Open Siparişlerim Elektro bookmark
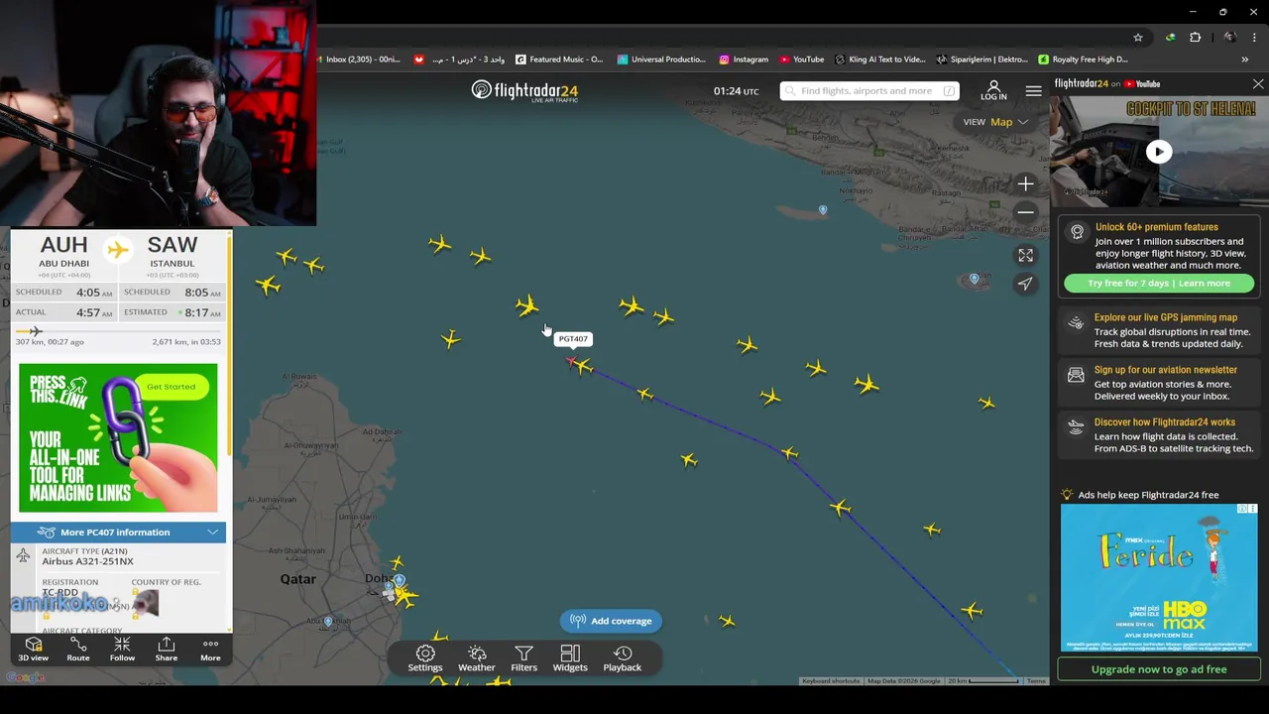Screen dimensions: 1269x714 (x=982, y=59)
